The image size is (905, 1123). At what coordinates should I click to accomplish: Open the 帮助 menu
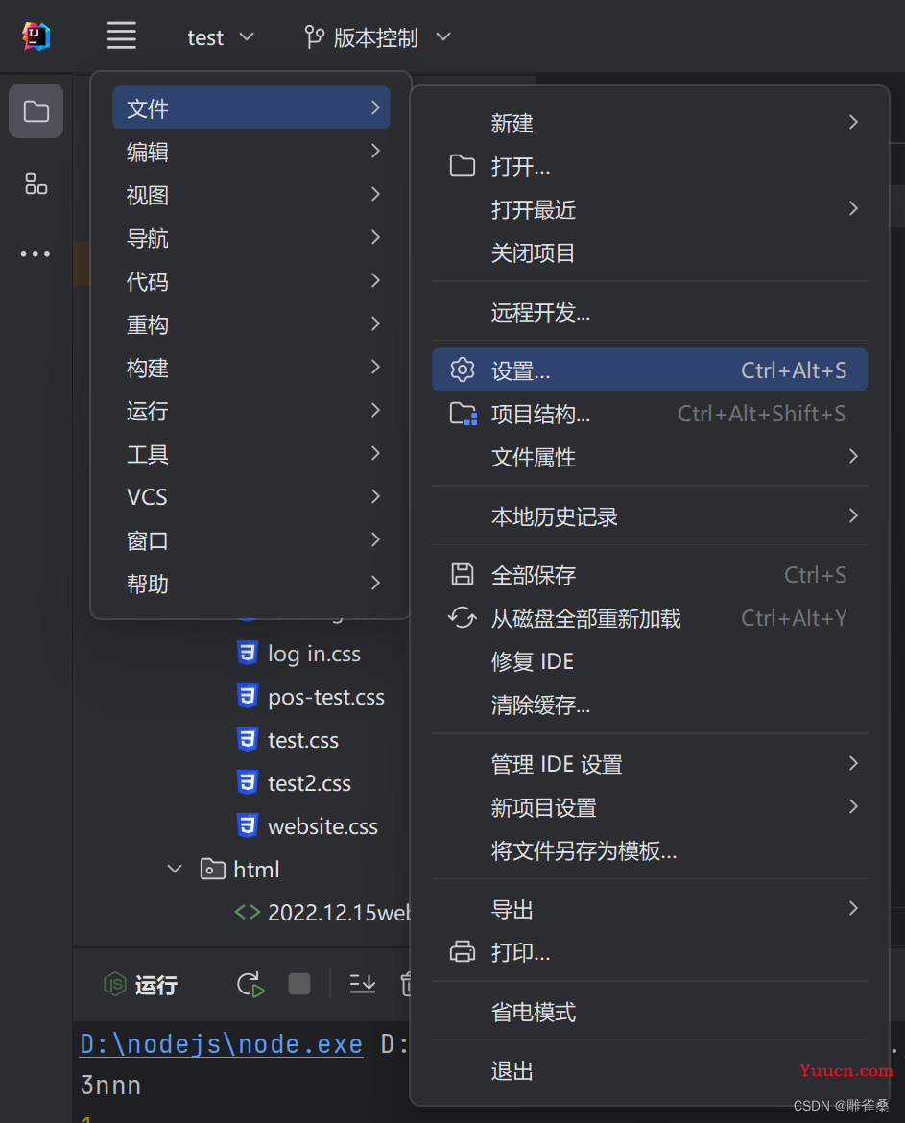click(x=251, y=583)
